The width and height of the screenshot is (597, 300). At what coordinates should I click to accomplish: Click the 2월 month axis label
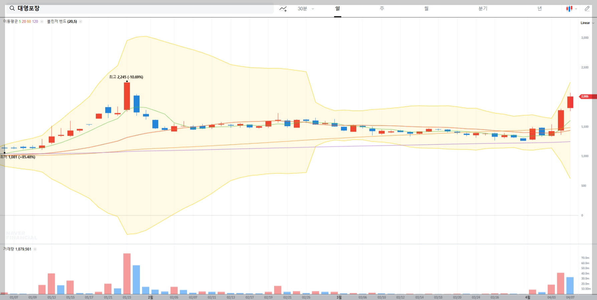pyautogui.click(x=151, y=297)
